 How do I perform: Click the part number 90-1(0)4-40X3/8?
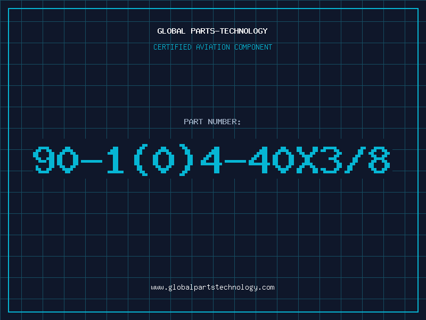coord(211,160)
